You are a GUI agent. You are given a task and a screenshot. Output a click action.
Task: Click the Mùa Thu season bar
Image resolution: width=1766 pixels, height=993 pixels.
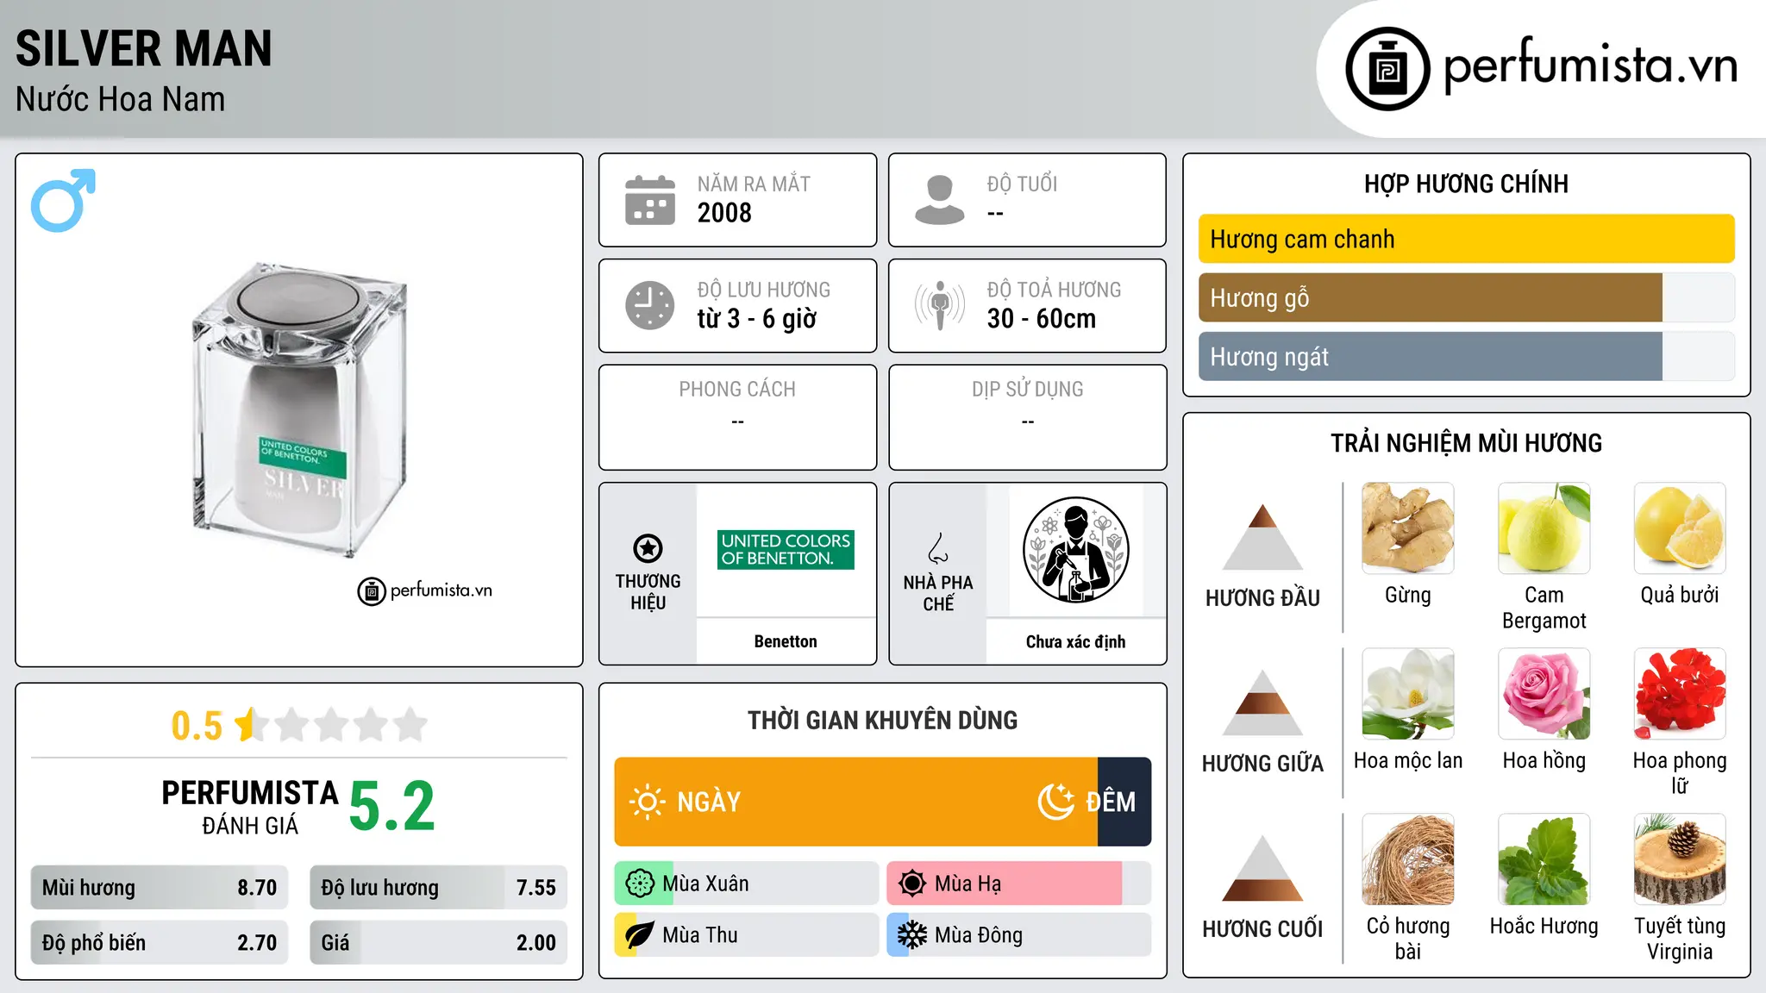pyautogui.click(x=747, y=935)
